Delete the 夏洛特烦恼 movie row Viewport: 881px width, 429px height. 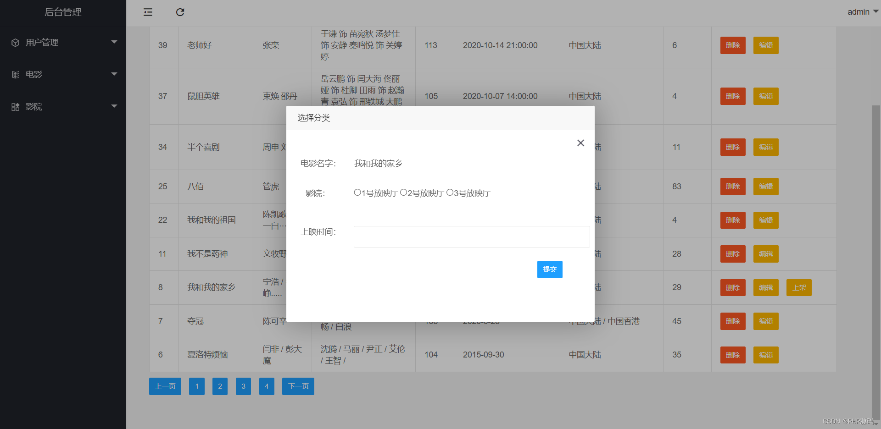point(733,355)
